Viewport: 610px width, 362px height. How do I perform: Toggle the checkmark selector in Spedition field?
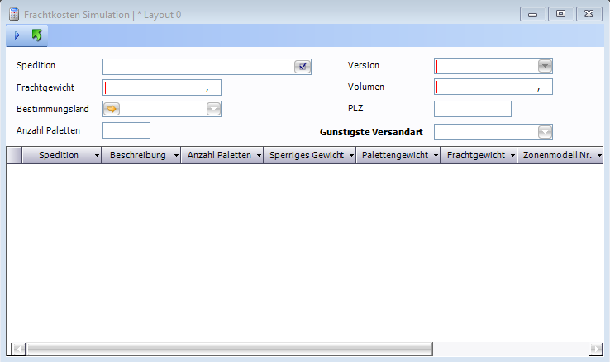(x=303, y=67)
